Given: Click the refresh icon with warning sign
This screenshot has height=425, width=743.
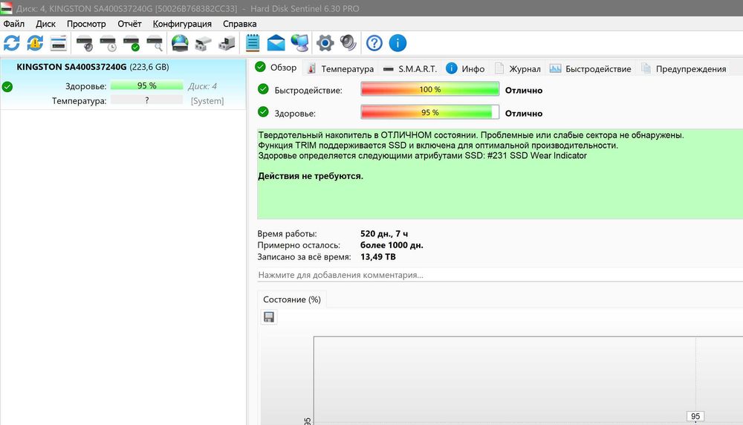Looking at the screenshot, I should (35, 43).
